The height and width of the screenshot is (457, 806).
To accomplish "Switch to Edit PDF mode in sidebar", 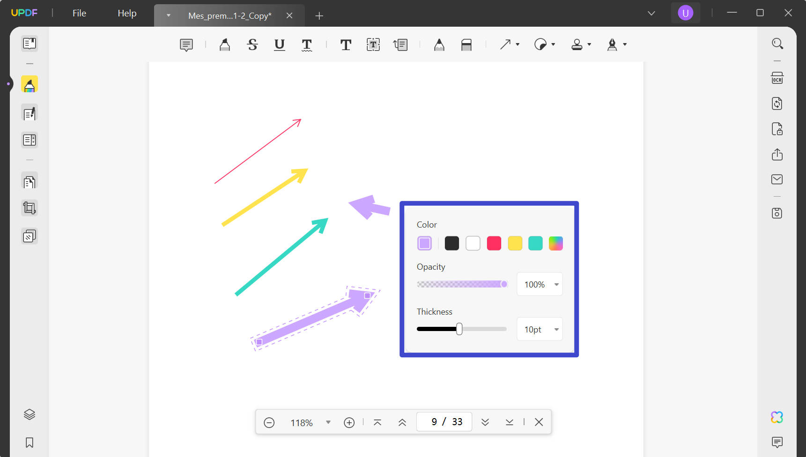I will (x=30, y=113).
